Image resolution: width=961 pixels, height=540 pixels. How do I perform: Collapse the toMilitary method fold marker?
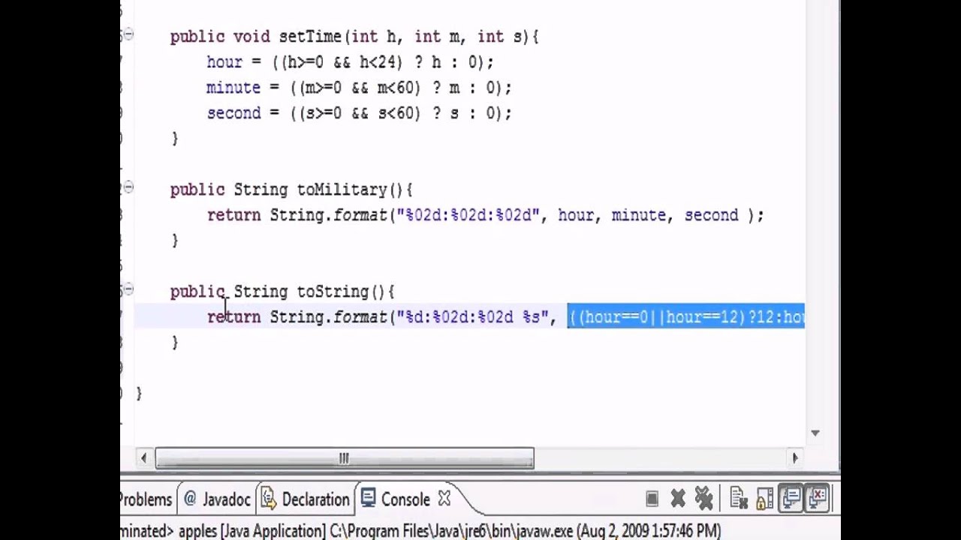pyautogui.click(x=128, y=187)
